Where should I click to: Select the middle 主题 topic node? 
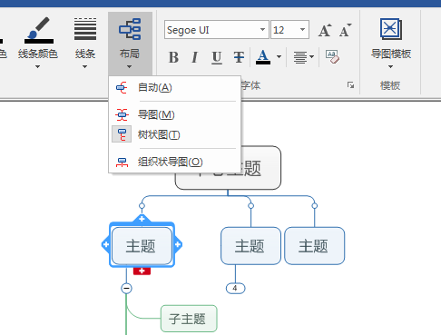pyautogui.click(x=250, y=246)
